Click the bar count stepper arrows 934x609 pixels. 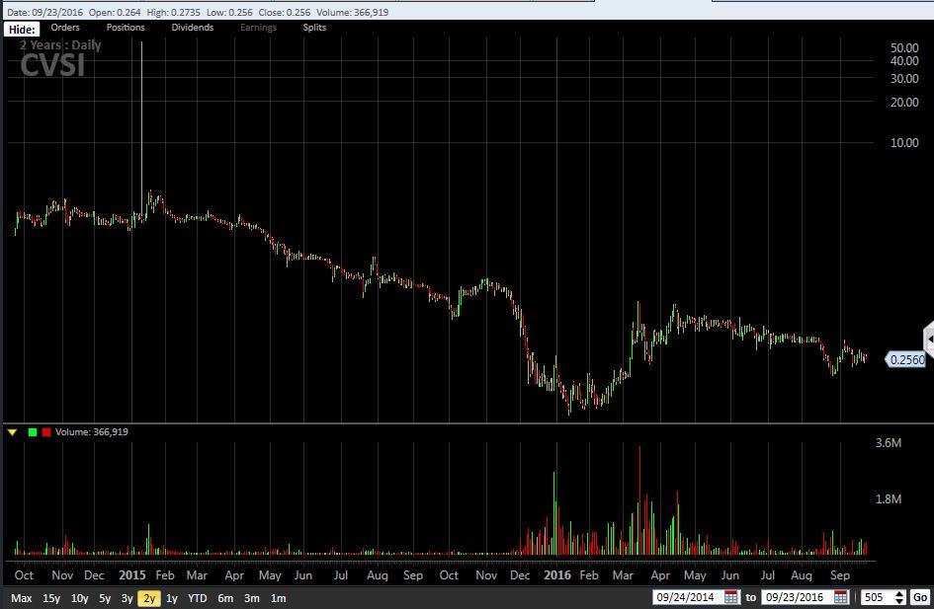(x=898, y=597)
